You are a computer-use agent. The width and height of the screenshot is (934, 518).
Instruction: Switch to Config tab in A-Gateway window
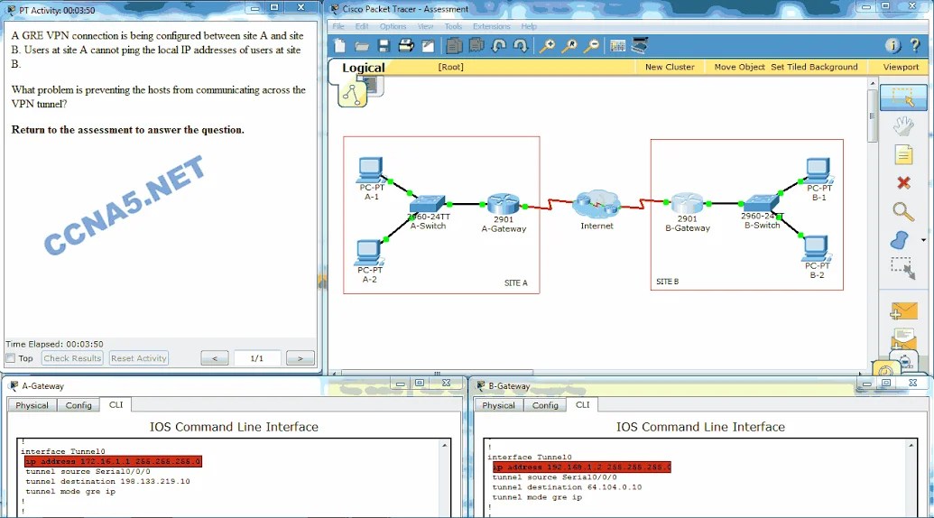[x=79, y=405]
